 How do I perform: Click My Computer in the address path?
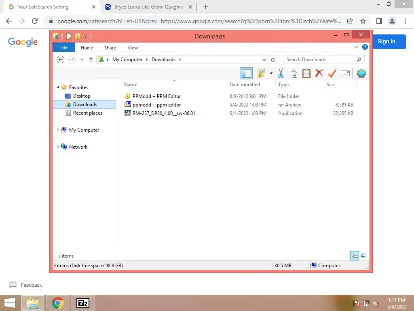(127, 60)
